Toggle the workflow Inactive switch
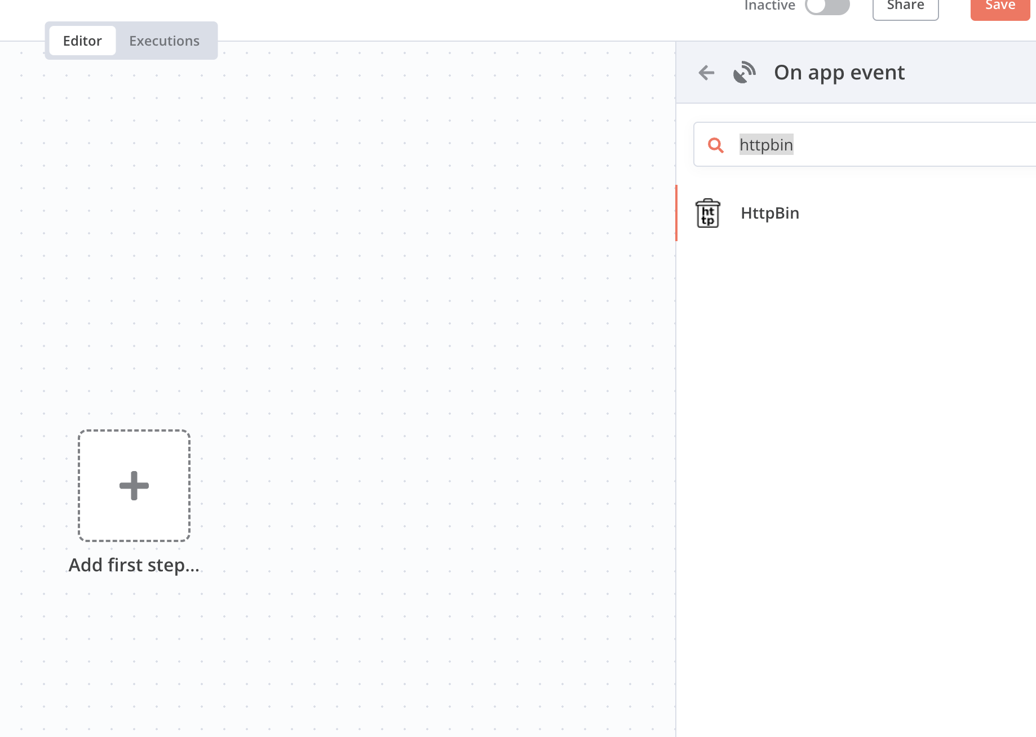 [827, 7]
